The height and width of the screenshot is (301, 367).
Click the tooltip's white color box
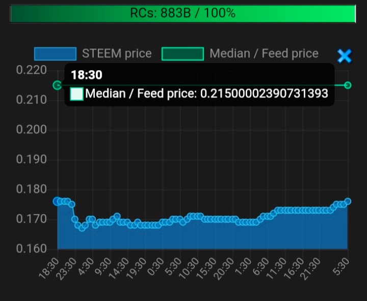(77, 94)
